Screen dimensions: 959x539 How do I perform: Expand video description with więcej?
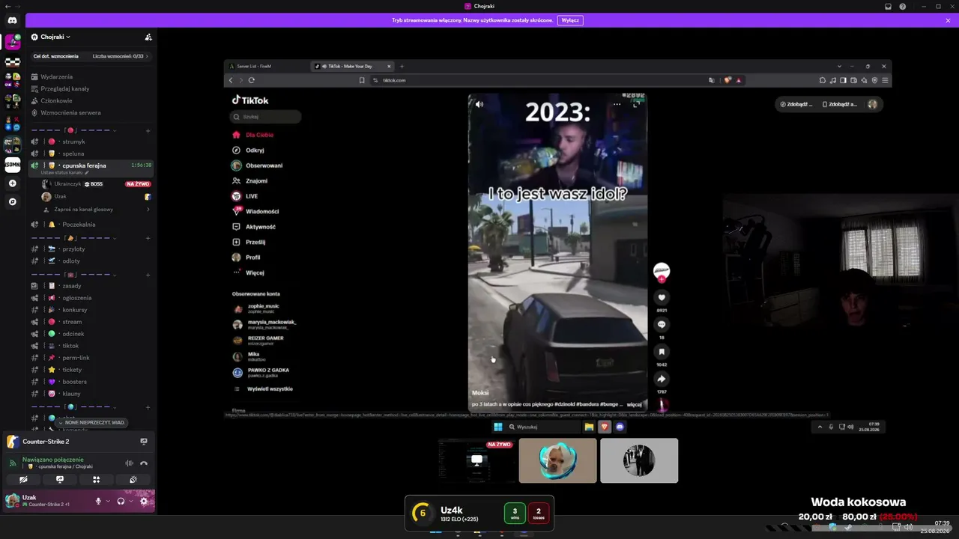(x=634, y=404)
